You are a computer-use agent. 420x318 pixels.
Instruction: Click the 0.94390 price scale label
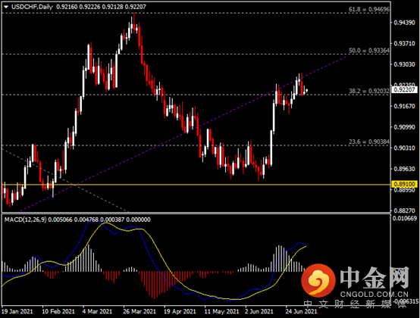404,23
